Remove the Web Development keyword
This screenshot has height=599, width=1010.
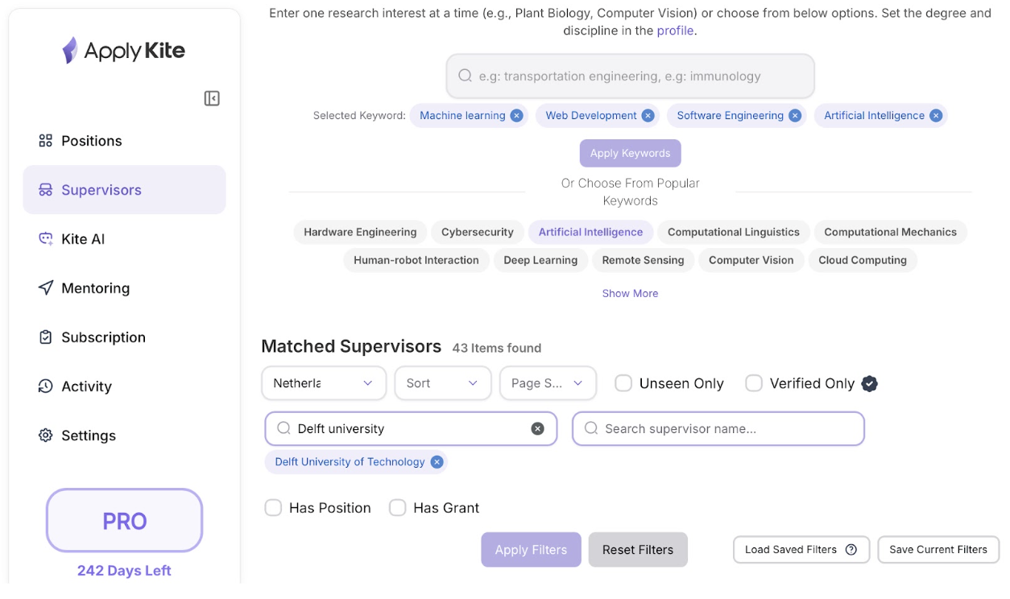pyautogui.click(x=648, y=116)
